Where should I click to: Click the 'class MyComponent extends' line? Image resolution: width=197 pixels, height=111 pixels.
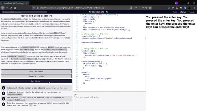(98, 15)
